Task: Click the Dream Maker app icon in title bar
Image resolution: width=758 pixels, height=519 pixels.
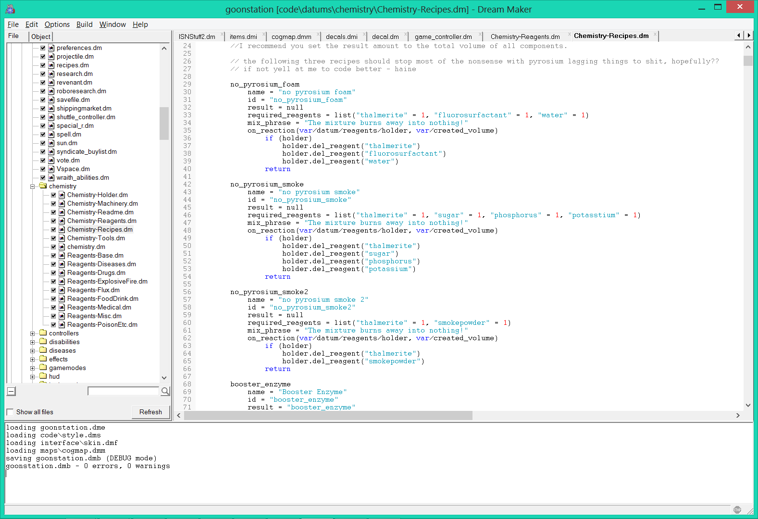Action: (10, 9)
